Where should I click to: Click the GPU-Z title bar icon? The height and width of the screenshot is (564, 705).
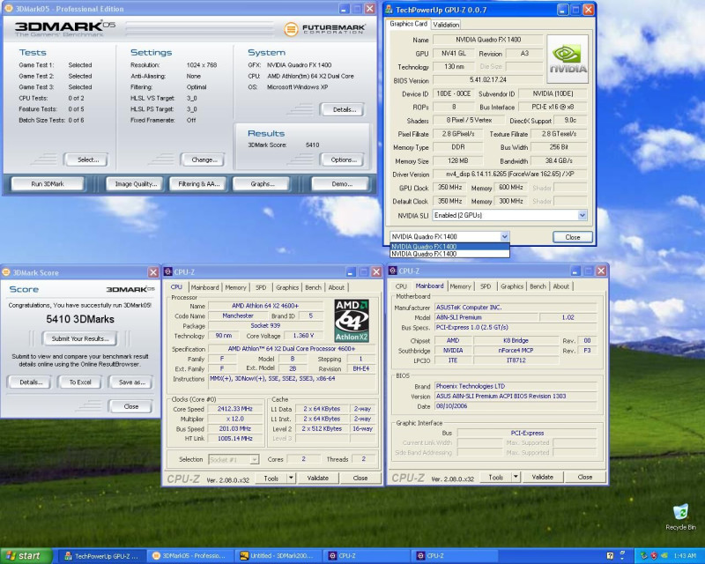click(x=389, y=10)
